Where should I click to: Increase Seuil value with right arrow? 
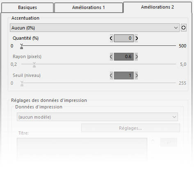tap(136, 75)
